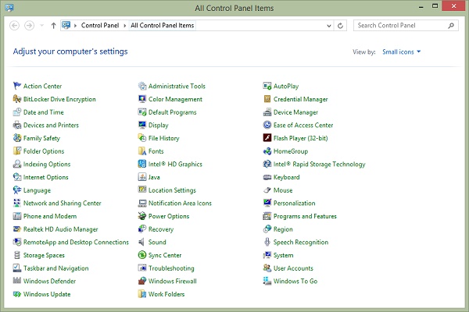Click the Device Manager icon
The image size is (469, 312).
click(267, 112)
